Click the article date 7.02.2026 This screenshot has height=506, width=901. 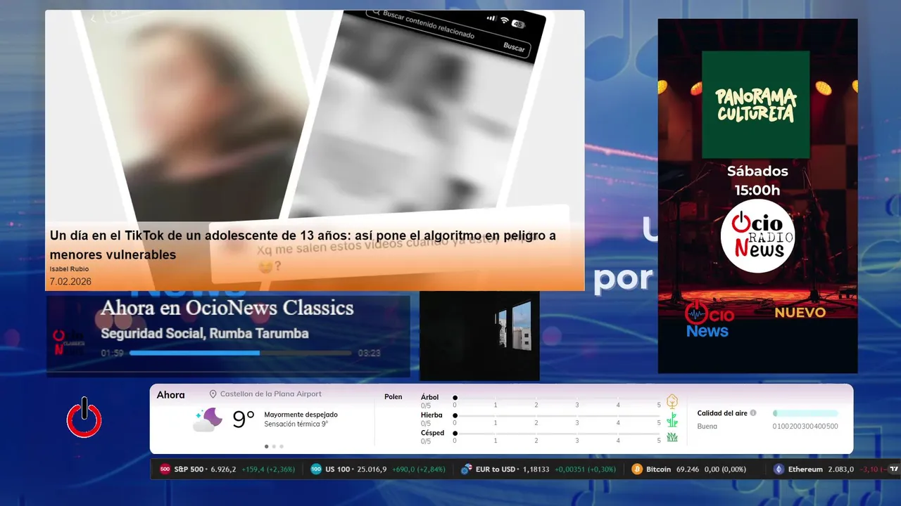pos(70,282)
